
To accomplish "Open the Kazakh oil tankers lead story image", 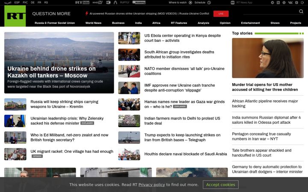I will [59, 63].
